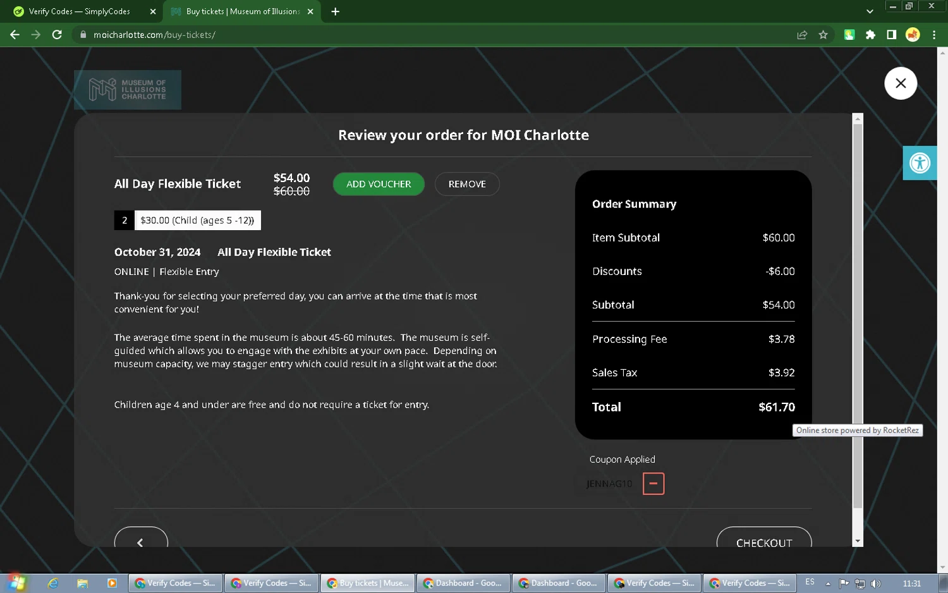Click the crossed-out $60.00 price
This screenshot has height=593, width=948.
pyautogui.click(x=291, y=191)
